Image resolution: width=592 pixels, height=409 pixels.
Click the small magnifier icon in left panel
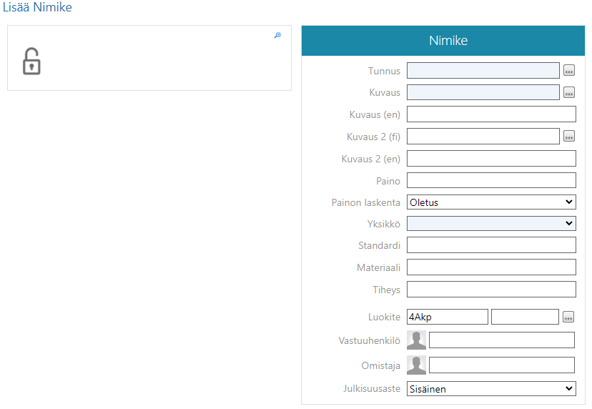click(x=277, y=35)
